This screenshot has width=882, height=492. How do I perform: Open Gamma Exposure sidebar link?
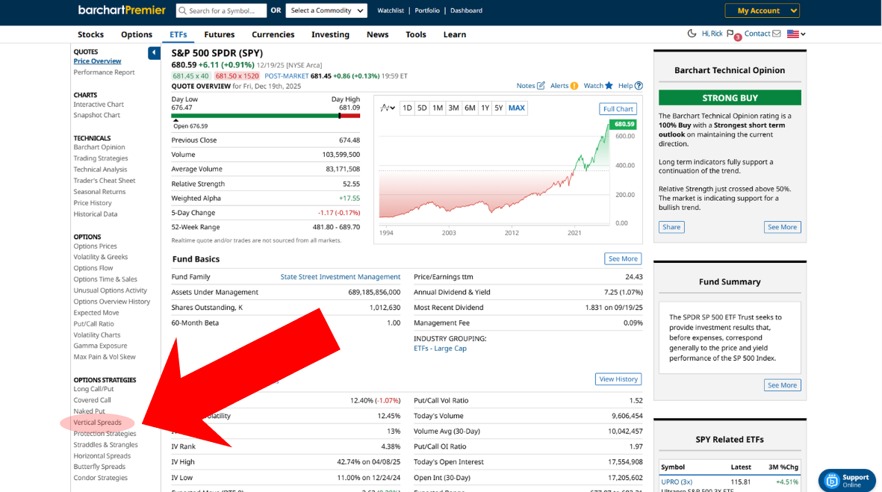(100, 346)
